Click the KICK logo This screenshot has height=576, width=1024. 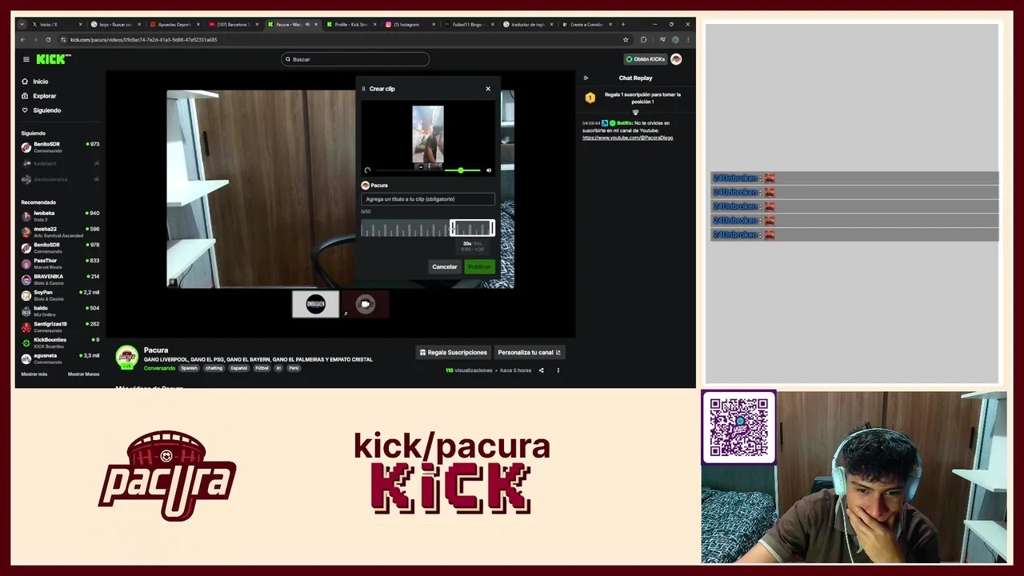54,59
